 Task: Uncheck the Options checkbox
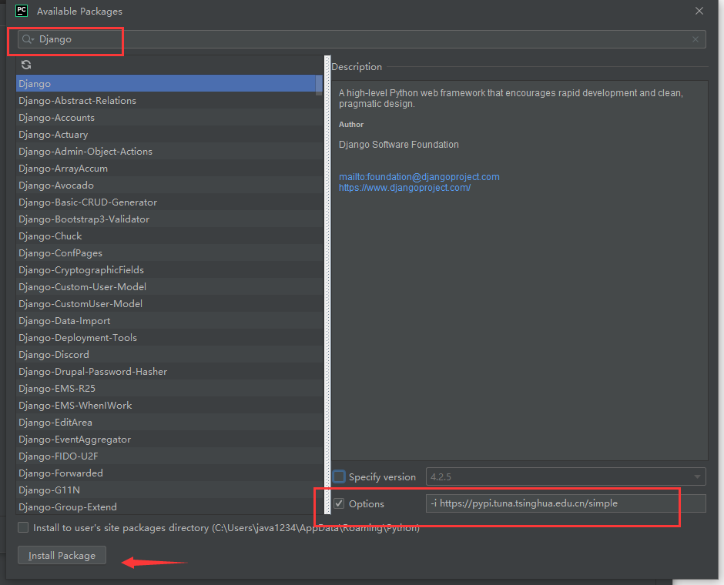340,504
